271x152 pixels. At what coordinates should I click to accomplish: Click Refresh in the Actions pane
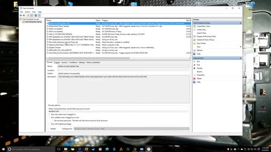tap(199, 50)
